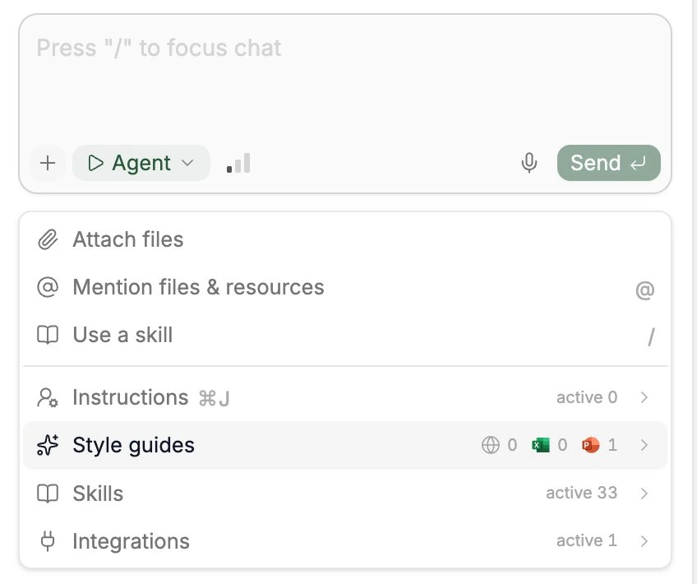Click the Excel style guide icon

coord(541,445)
